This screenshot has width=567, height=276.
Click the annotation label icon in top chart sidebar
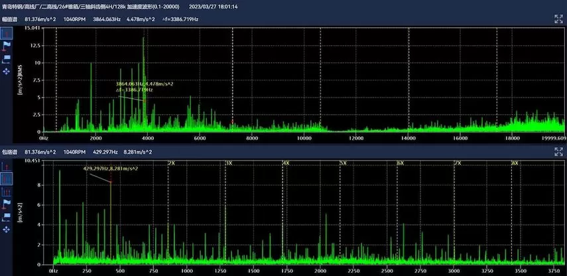click(7, 58)
